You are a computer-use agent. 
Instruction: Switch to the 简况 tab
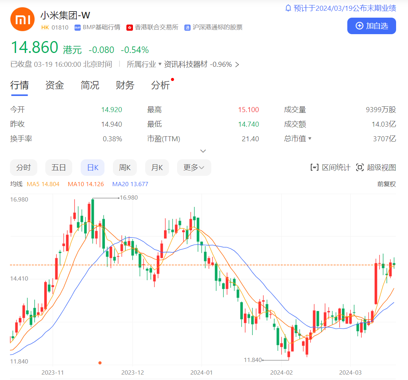click(90, 85)
